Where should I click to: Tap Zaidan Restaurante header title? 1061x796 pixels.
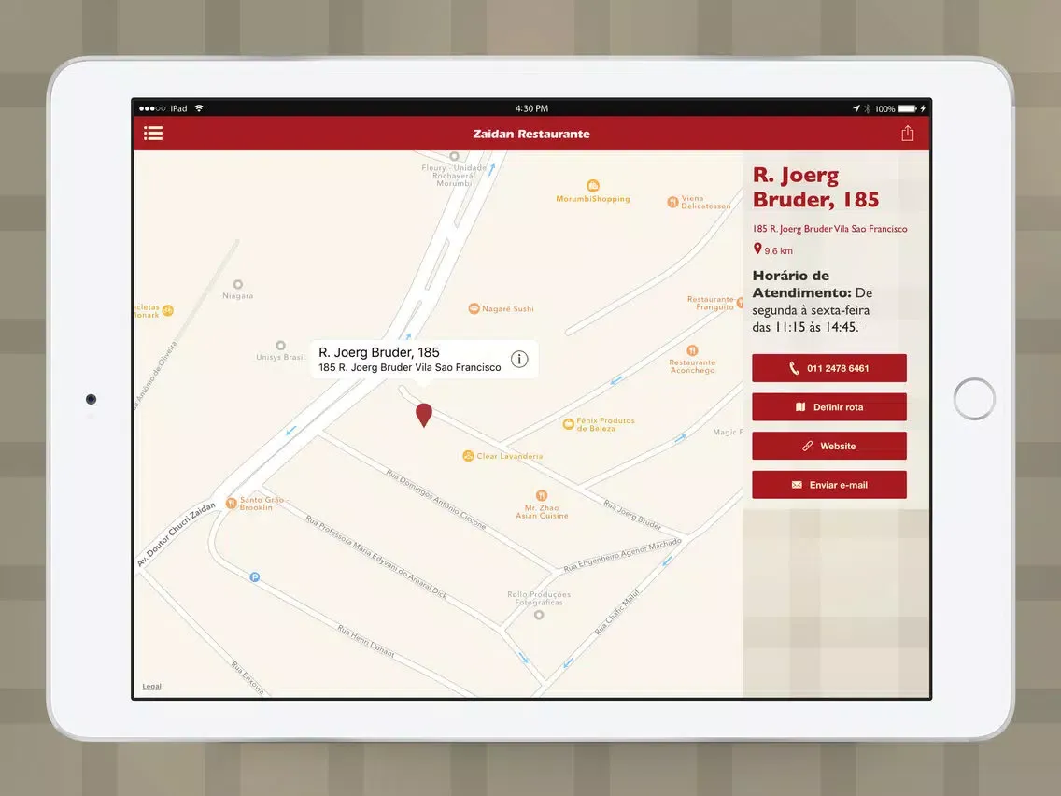(x=531, y=134)
